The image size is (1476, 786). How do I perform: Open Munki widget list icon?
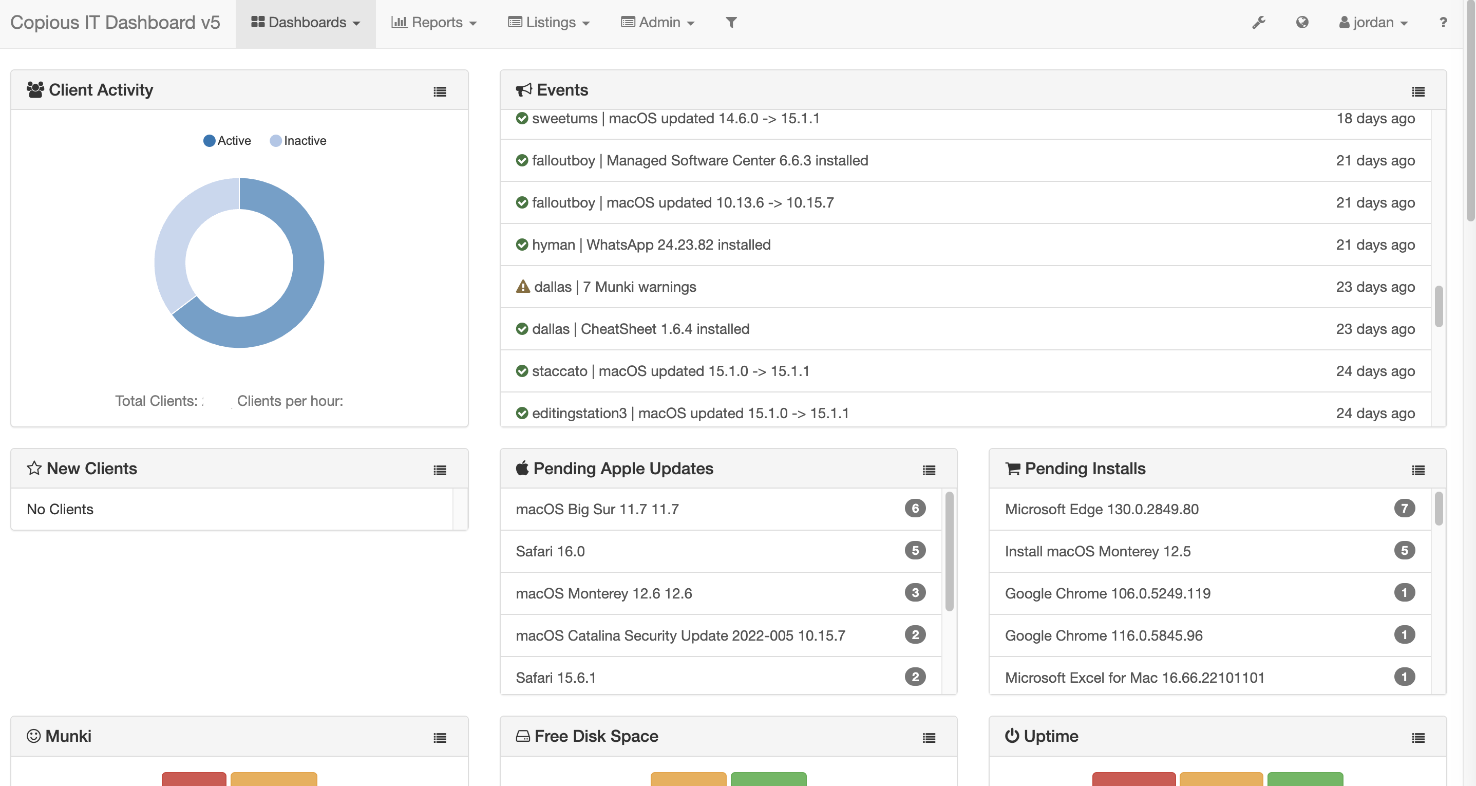click(x=440, y=738)
